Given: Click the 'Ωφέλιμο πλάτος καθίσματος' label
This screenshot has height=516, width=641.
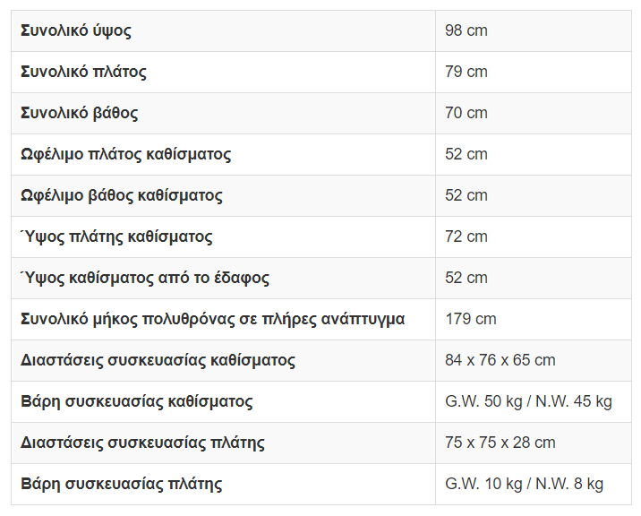Looking at the screenshot, I should point(125,154).
